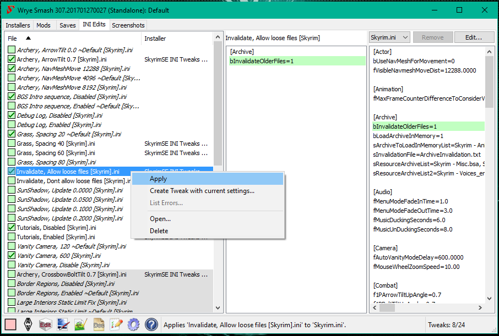499x336 pixels.
Task: Click the red Edit cube icon
Action: point(46,324)
